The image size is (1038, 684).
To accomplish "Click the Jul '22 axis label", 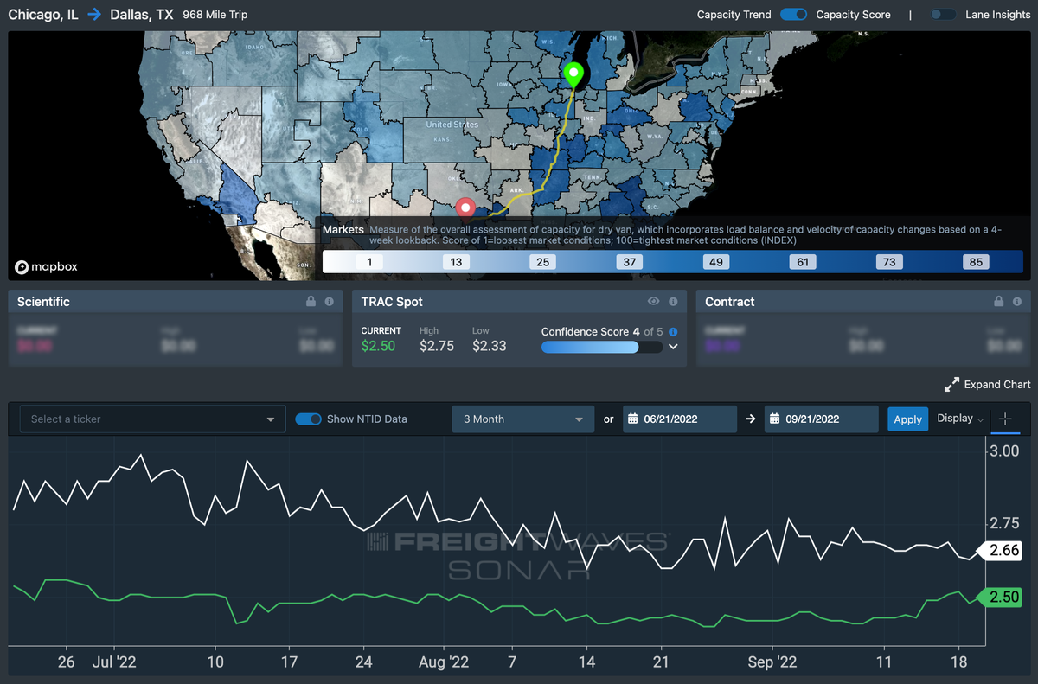I will [x=113, y=662].
